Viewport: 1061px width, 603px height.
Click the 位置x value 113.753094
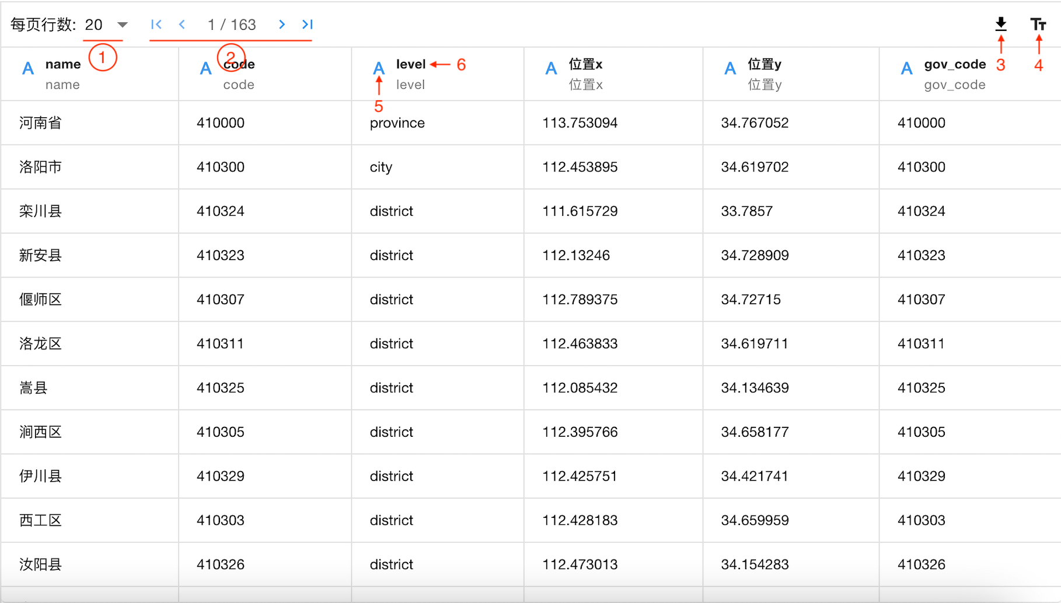pyautogui.click(x=580, y=123)
